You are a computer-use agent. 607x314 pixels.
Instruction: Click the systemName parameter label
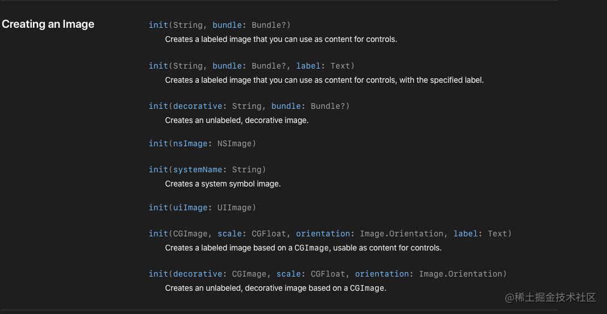(x=198, y=169)
